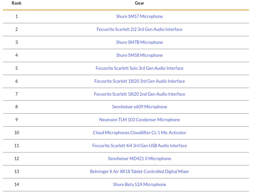This screenshot has width=257, height=194.
Task: Click the Shure Beta 52A Microphone link
Action: point(139,185)
